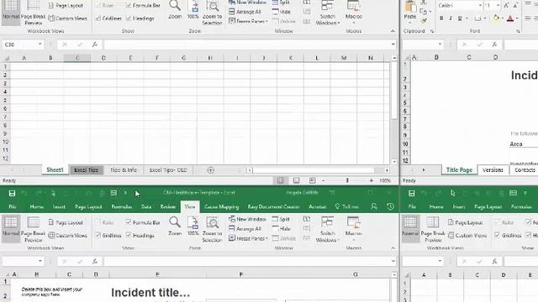Click Fill Color bucket in top-right window

tap(496, 18)
